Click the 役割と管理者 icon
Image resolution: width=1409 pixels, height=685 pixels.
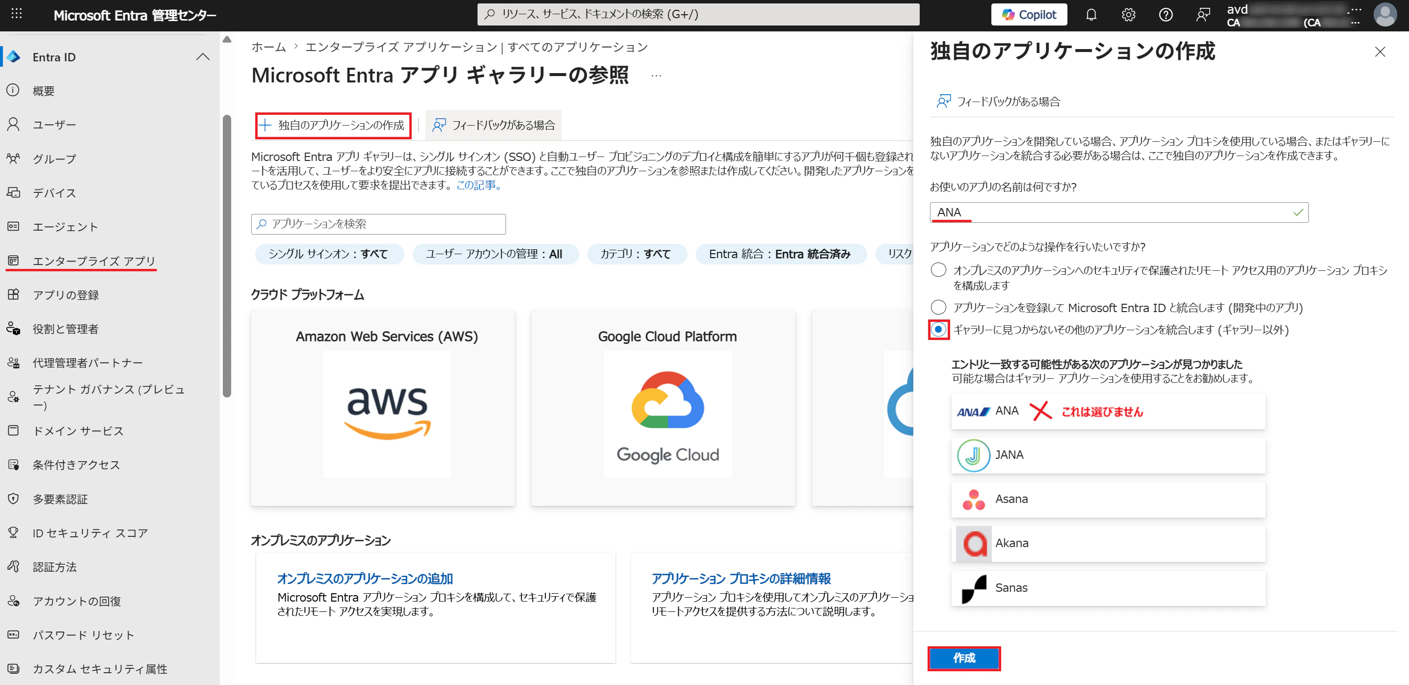pyautogui.click(x=13, y=329)
